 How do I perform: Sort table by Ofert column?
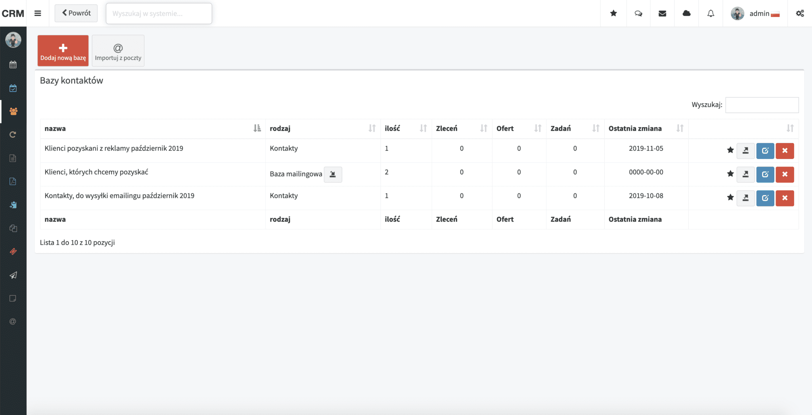(519, 128)
